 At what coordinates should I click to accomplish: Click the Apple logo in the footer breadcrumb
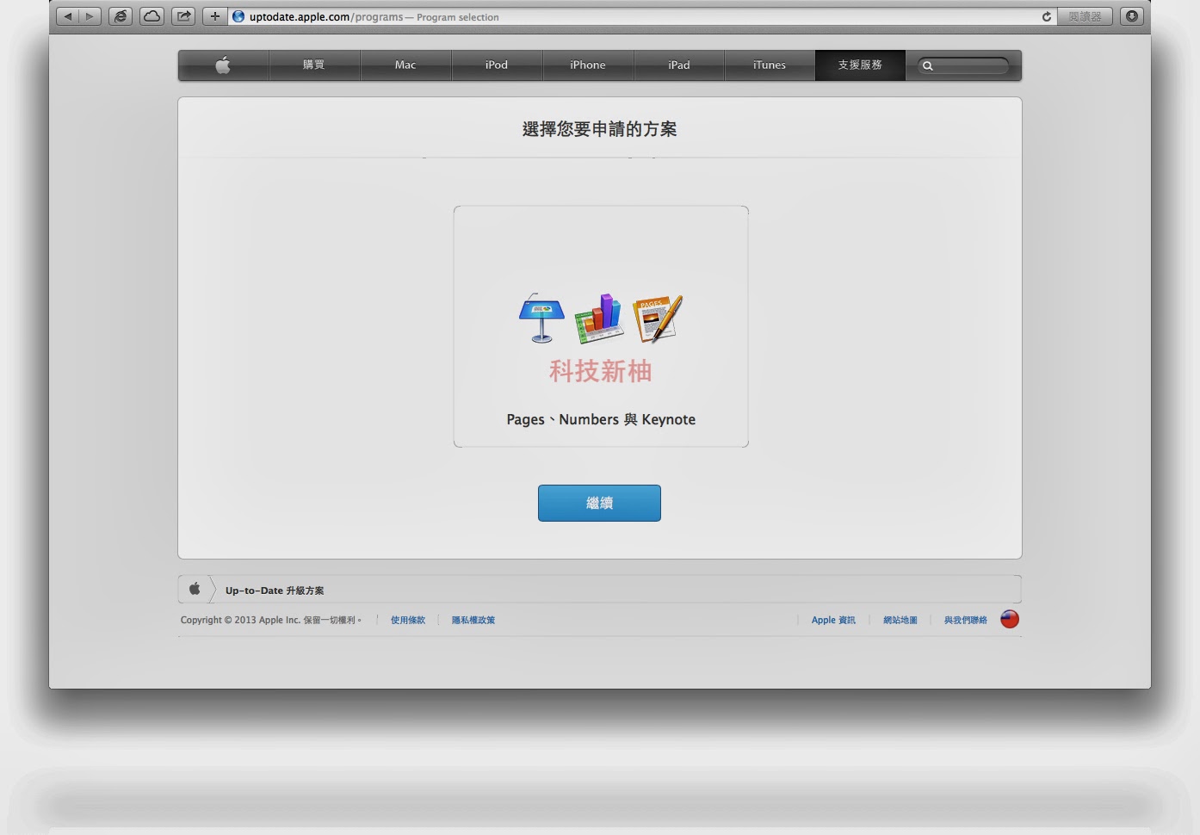(x=195, y=589)
